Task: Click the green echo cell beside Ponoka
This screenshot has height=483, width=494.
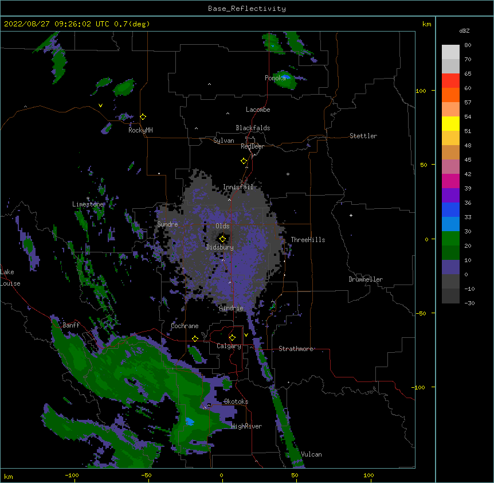Action: [x=286, y=79]
